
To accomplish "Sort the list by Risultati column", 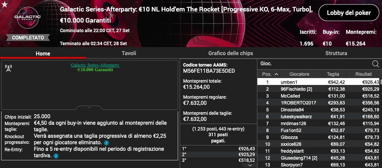I will 363,74.
